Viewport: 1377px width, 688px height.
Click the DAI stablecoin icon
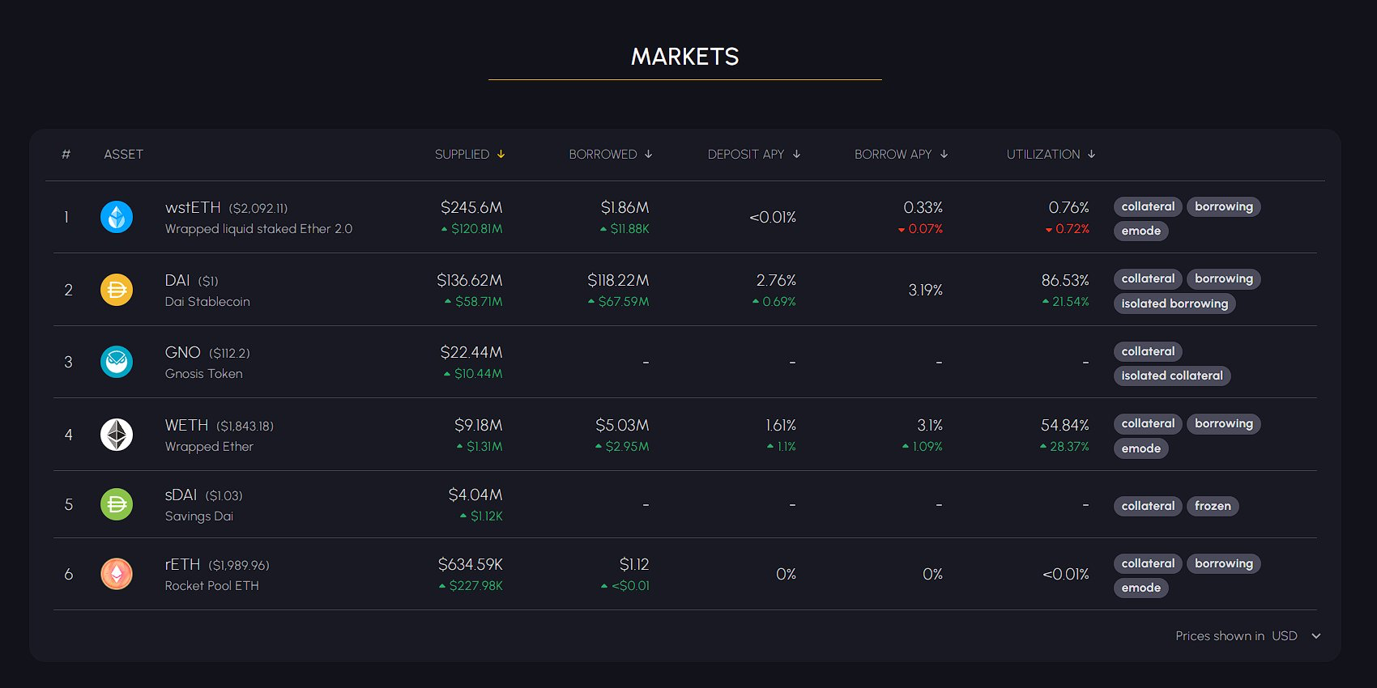click(117, 290)
